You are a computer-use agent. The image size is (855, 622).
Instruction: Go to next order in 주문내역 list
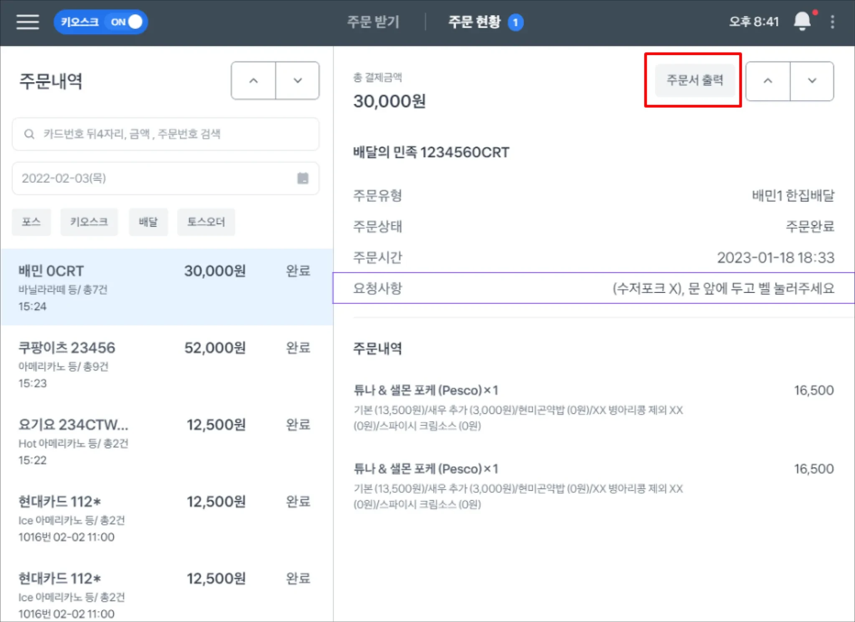point(297,81)
